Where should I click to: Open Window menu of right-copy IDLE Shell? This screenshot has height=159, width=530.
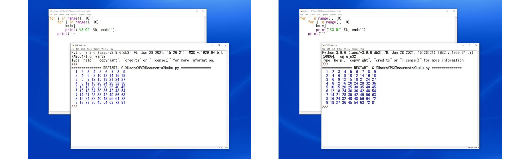click(x=355, y=49)
